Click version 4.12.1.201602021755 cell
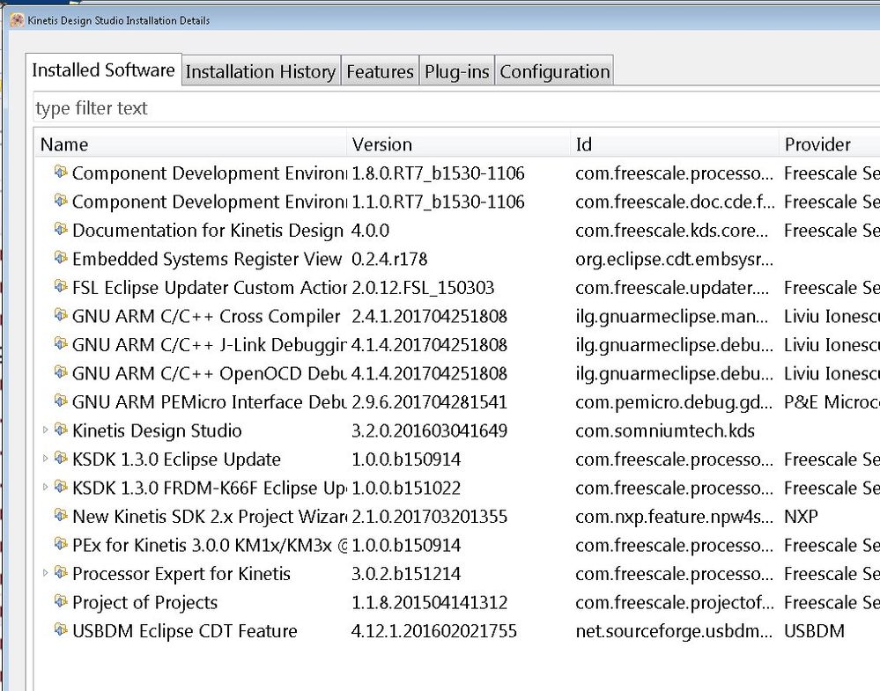This screenshot has width=880, height=691. coord(433,631)
